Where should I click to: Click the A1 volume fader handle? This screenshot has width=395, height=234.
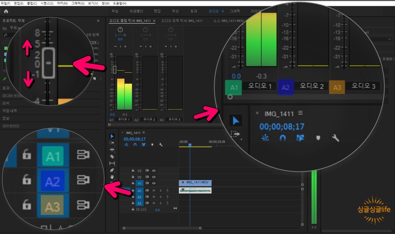[x=114, y=69]
